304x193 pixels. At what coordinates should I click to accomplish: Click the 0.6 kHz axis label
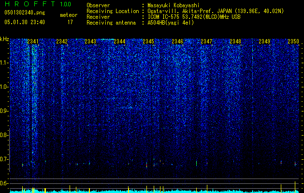pyautogui.click(x=4, y=183)
